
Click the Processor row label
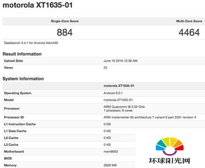(12, 109)
